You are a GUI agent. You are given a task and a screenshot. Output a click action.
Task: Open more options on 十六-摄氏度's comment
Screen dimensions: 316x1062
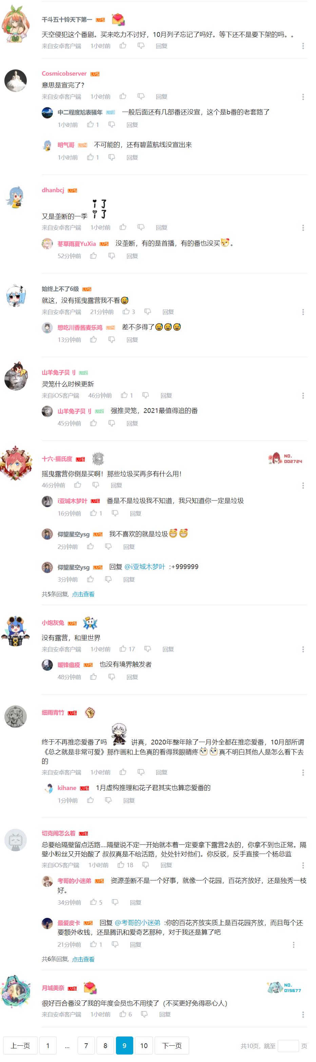[x=303, y=486]
